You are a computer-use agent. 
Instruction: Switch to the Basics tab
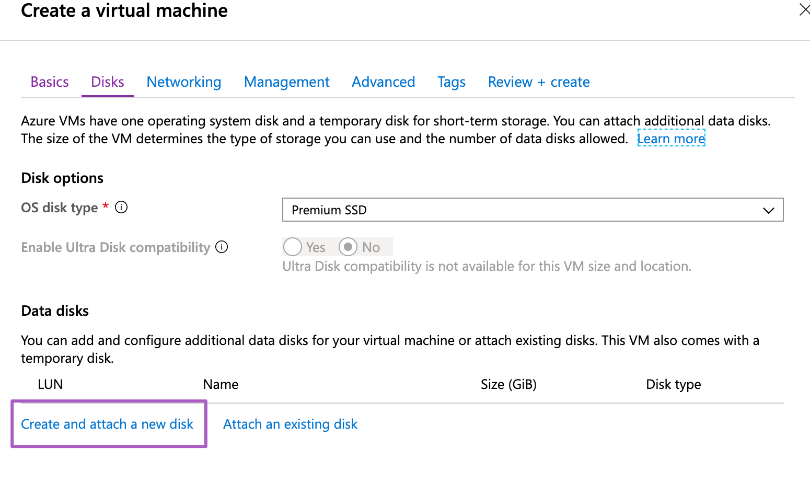click(50, 82)
